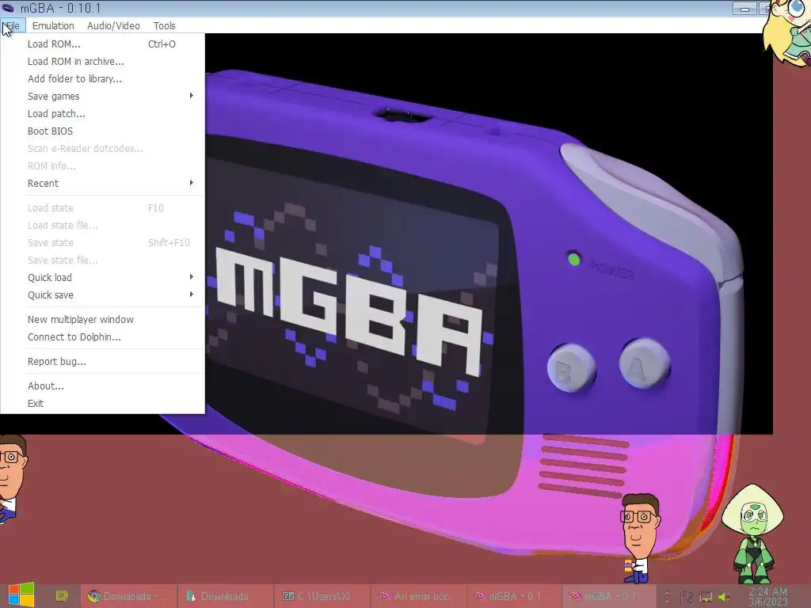Screen dimensions: 811x608
Task: Expand the Save games submenu
Action: tap(102, 96)
